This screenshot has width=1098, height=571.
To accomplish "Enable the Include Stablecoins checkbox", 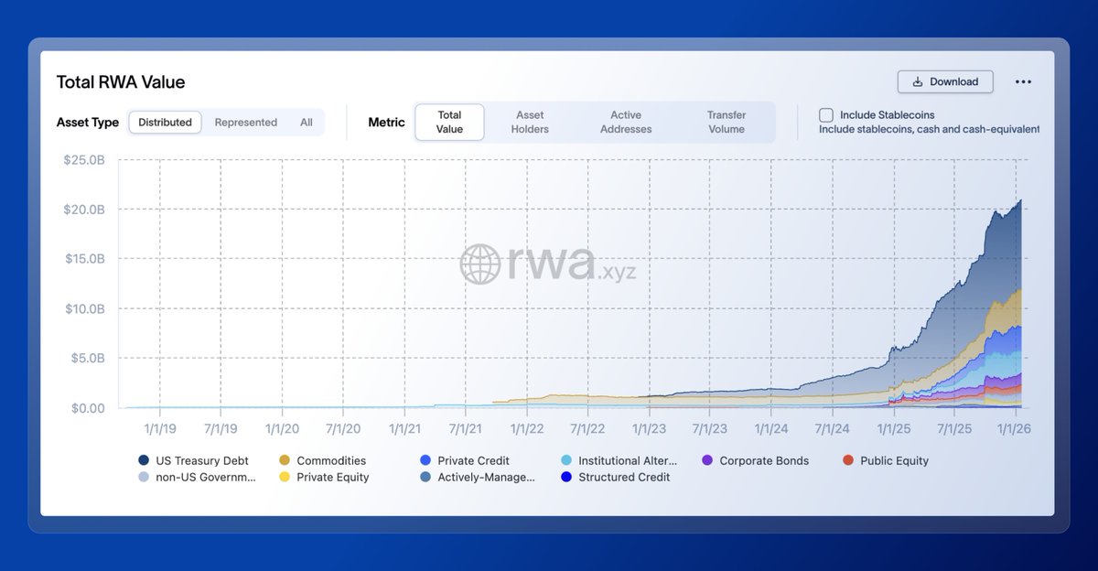I will pos(826,115).
